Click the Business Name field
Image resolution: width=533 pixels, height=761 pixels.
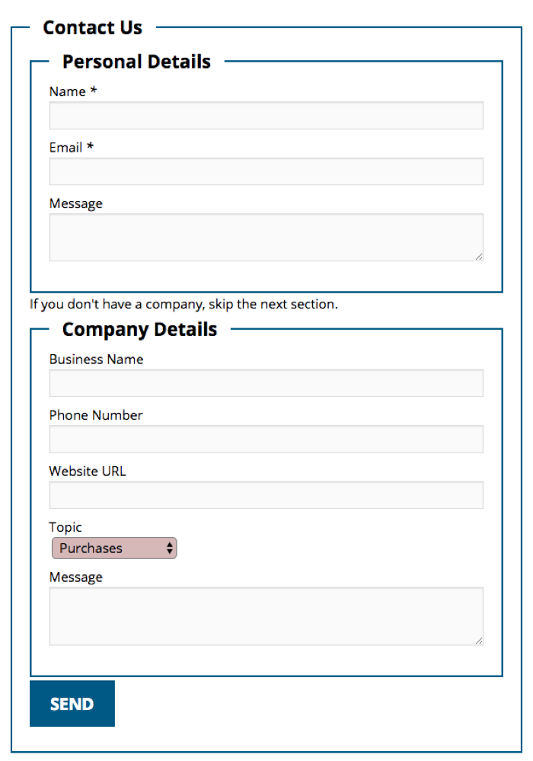tap(266, 383)
